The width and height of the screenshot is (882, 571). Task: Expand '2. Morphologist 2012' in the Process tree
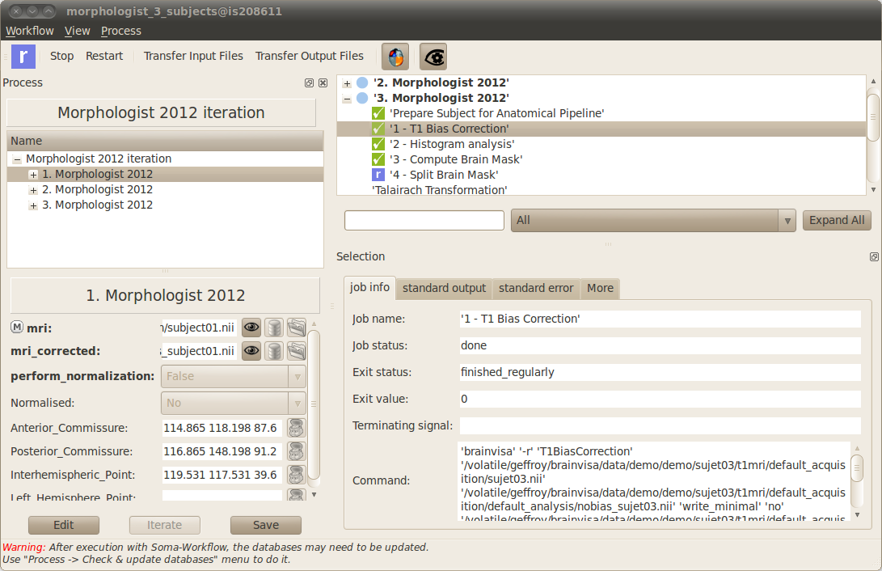[33, 190]
